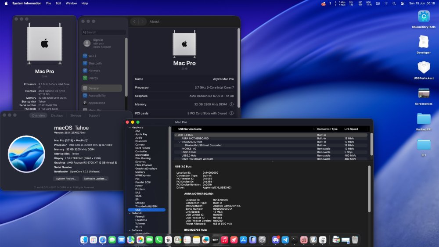Open the Music app in the Dock
Image resolution: width=439 pixels, height=247 pixels.
(x=224, y=240)
